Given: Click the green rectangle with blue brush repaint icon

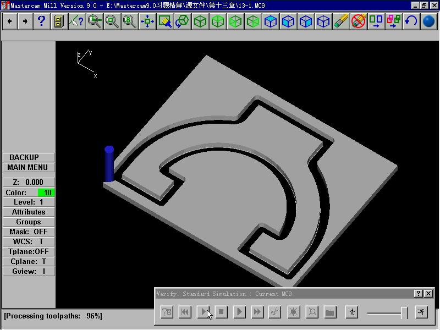Looking at the screenshot, I should coord(164,21).
